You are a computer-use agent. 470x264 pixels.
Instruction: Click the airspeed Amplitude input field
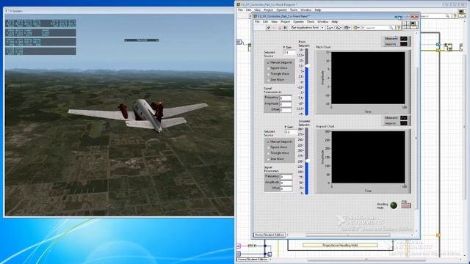(x=286, y=183)
